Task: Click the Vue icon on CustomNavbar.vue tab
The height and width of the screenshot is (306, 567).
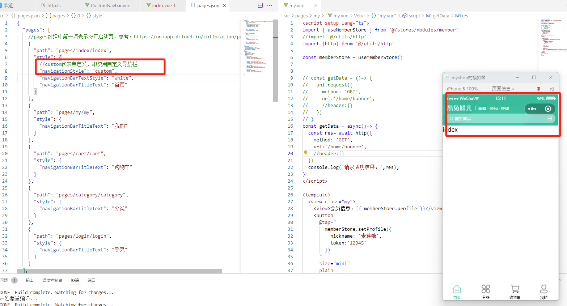Action: click(87, 5)
